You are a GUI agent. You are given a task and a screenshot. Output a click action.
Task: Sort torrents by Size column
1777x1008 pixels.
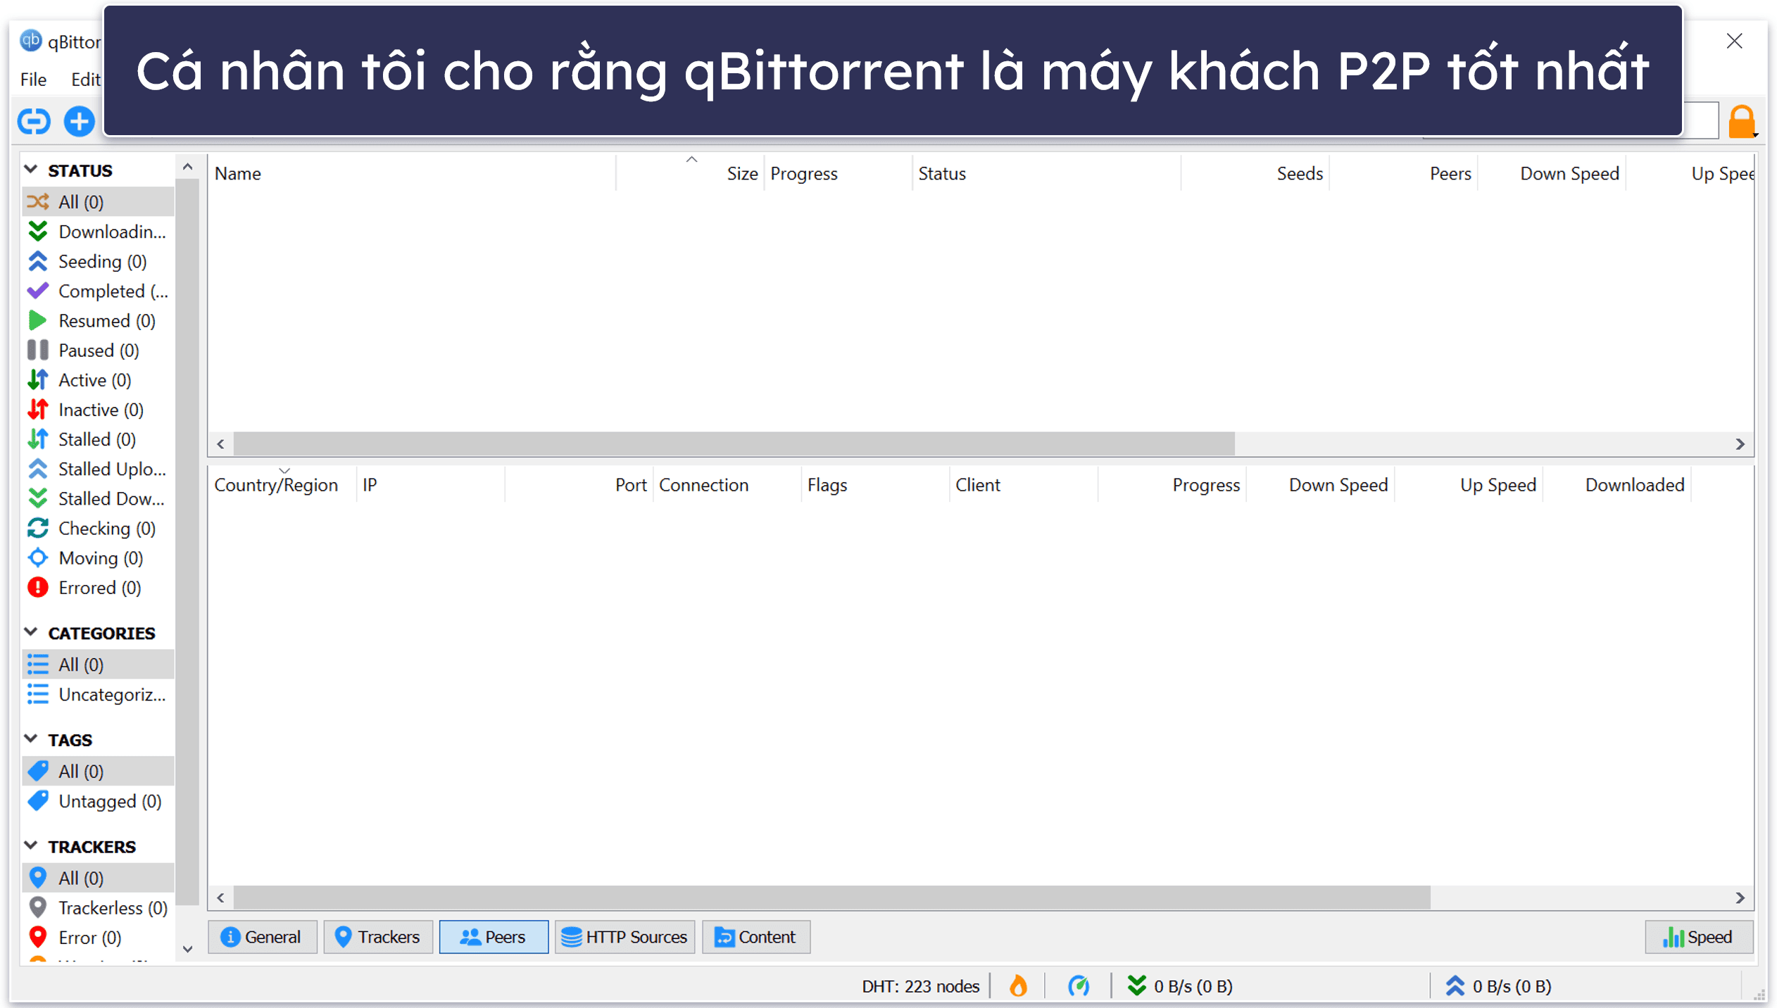[x=690, y=173]
